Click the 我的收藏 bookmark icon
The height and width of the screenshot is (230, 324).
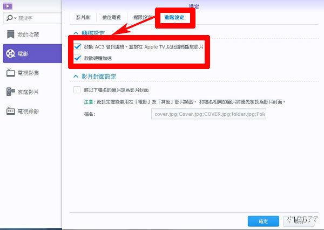(10, 34)
